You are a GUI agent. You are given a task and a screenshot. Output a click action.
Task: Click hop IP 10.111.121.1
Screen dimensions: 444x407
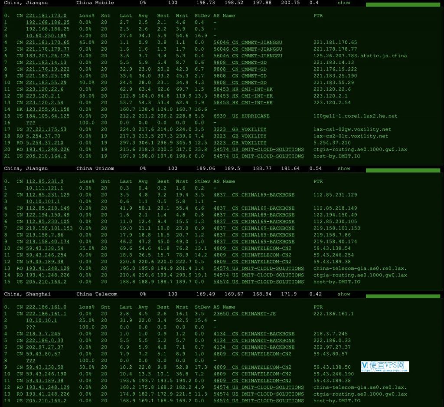coord(45,188)
